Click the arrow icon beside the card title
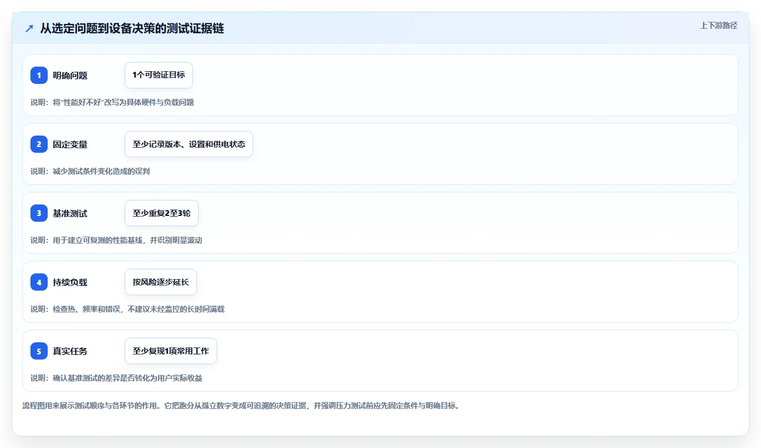This screenshot has width=761, height=448. pyautogui.click(x=29, y=28)
